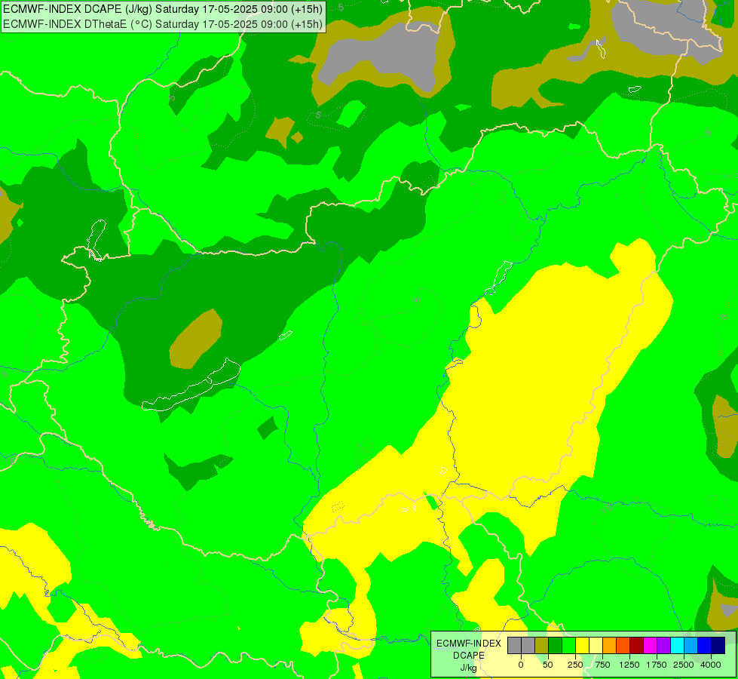The width and height of the screenshot is (738, 679).
Task: Pick the navy legend swatch
Action: (x=718, y=646)
